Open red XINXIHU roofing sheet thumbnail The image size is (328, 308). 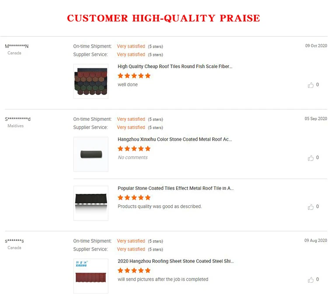(91, 276)
